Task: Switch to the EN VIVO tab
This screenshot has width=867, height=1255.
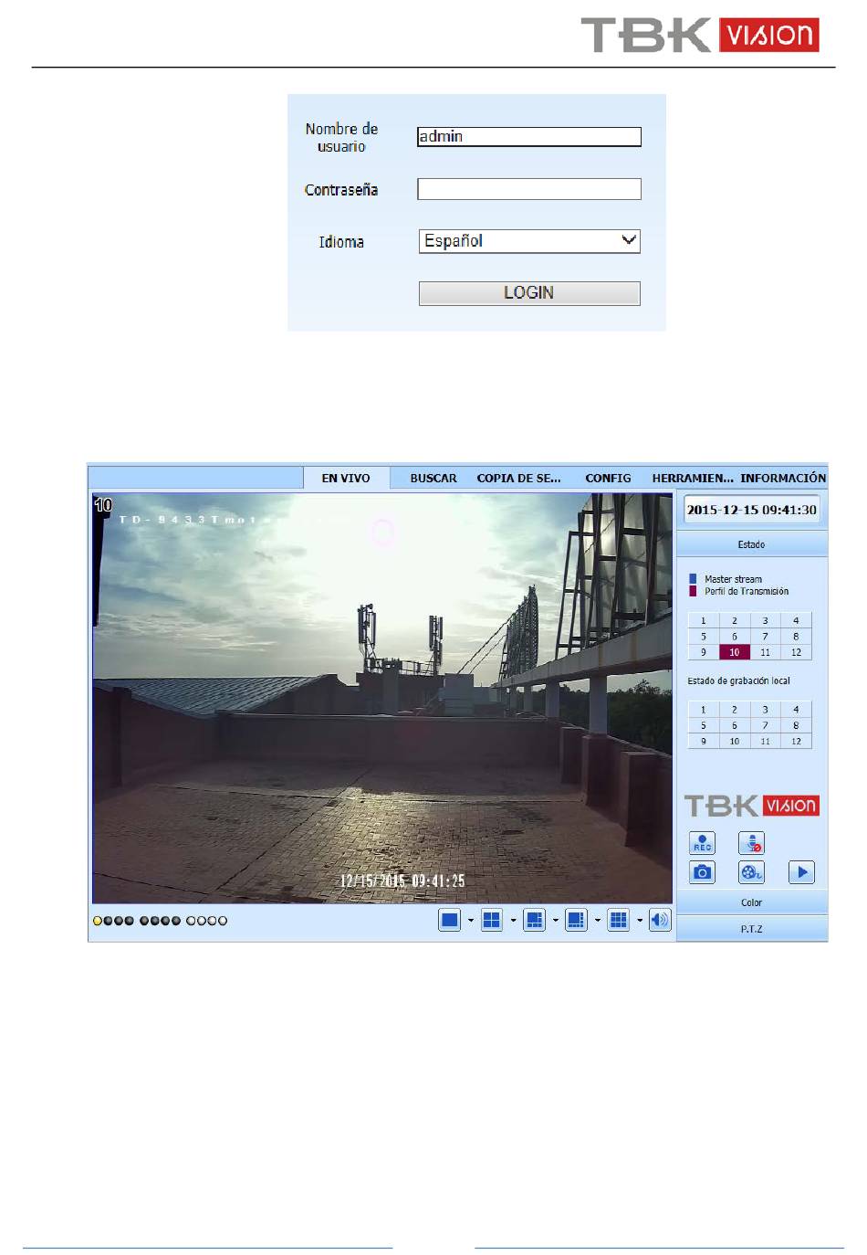Action: pos(346,478)
